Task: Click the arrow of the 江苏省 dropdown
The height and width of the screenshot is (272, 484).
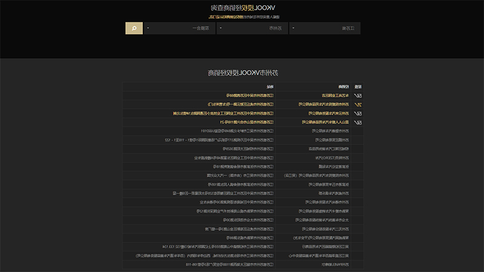Action: tap(293, 28)
